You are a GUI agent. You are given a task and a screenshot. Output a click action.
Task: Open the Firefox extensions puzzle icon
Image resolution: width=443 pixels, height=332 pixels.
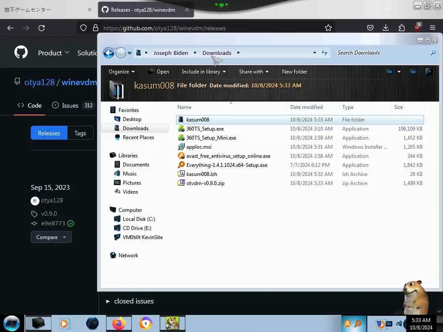click(x=401, y=28)
